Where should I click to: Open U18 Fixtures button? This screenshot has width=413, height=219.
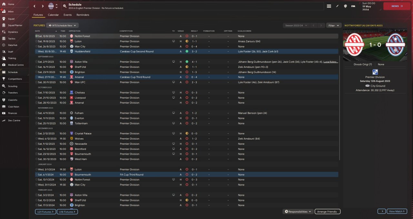click(67, 212)
